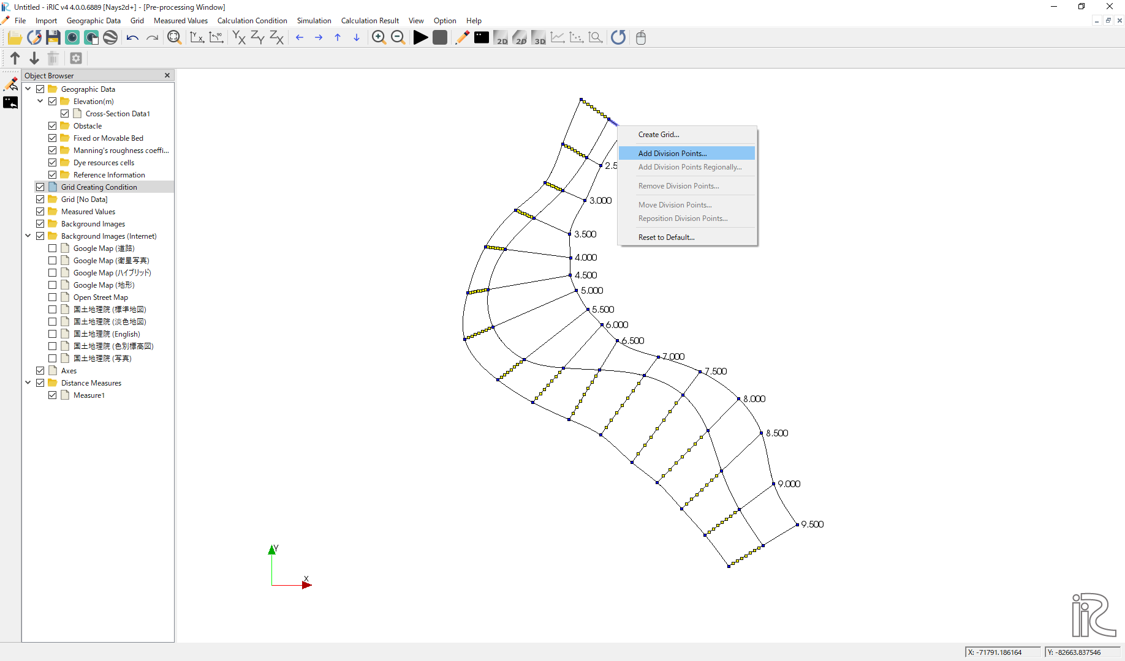Click the Open file folder icon

[15, 38]
